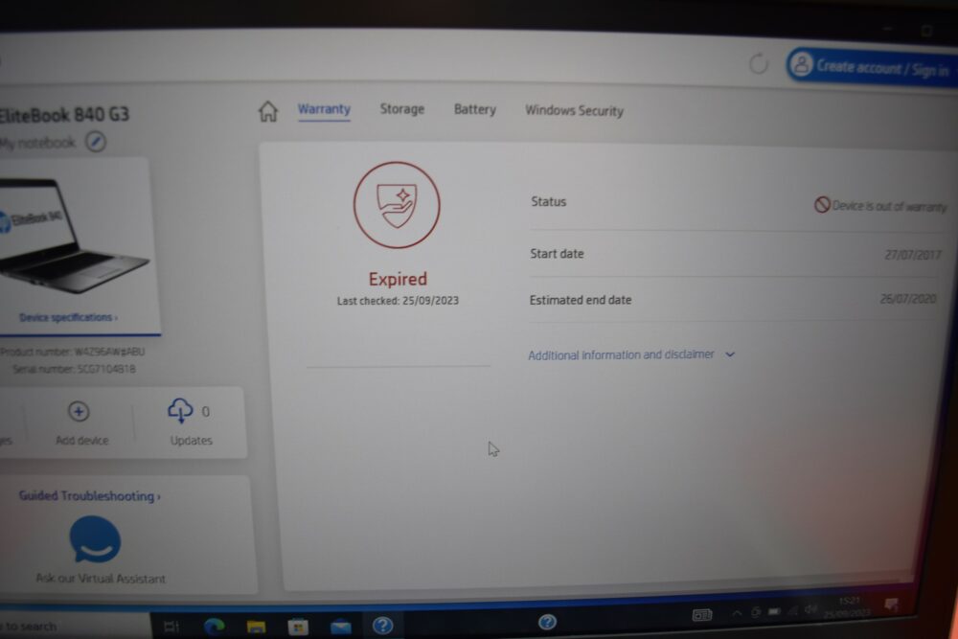This screenshot has width=958, height=639.
Task: Select the estimated end date 26/07/2020
Action: click(908, 299)
